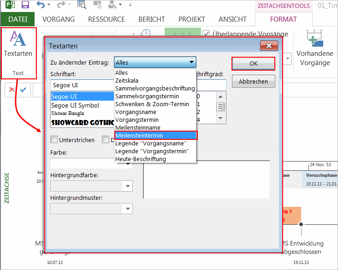Switch to the DATEI tab
The image size is (338, 270).
(x=18, y=19)
